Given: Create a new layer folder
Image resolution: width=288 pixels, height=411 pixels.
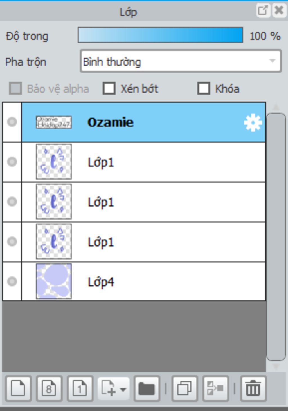Looking at the screenshot, I should [147, 388].
